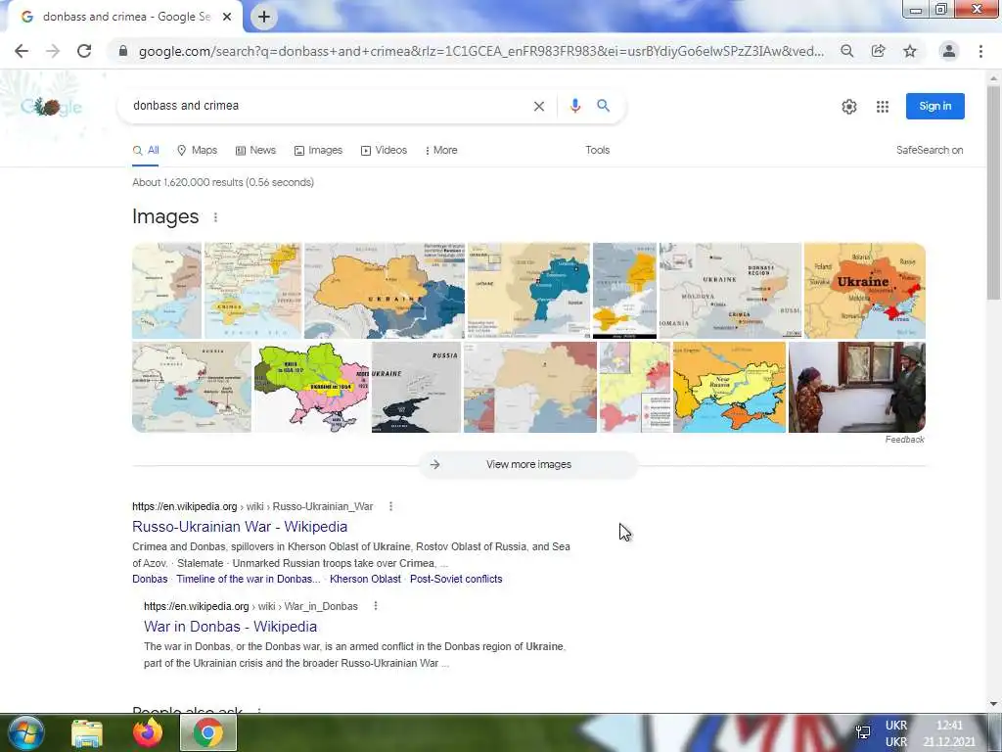
Task: Open a new tab with the plus button
Action: 264,17
